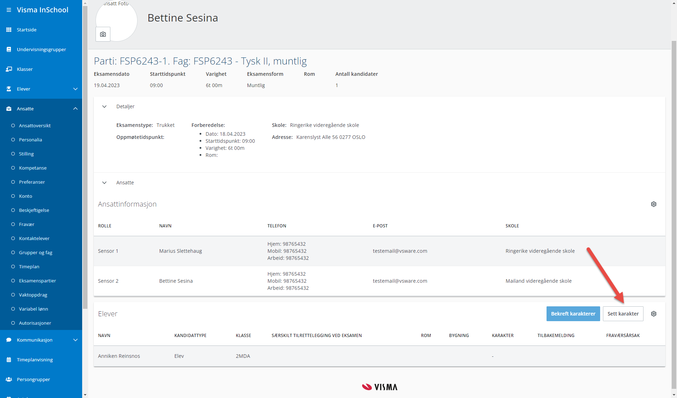Click the Persongrupper people icon
The width and height of the screenshot is (677, 398).
9,379
